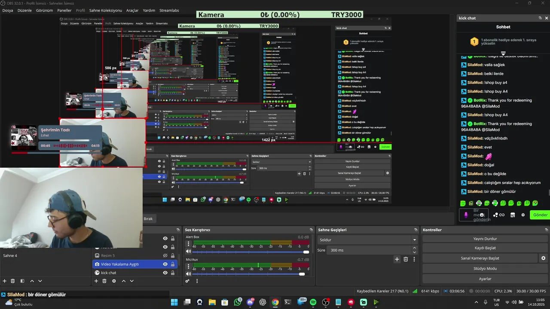
Task: Show hidden system tray icons chevron
Action: [477, 302]
